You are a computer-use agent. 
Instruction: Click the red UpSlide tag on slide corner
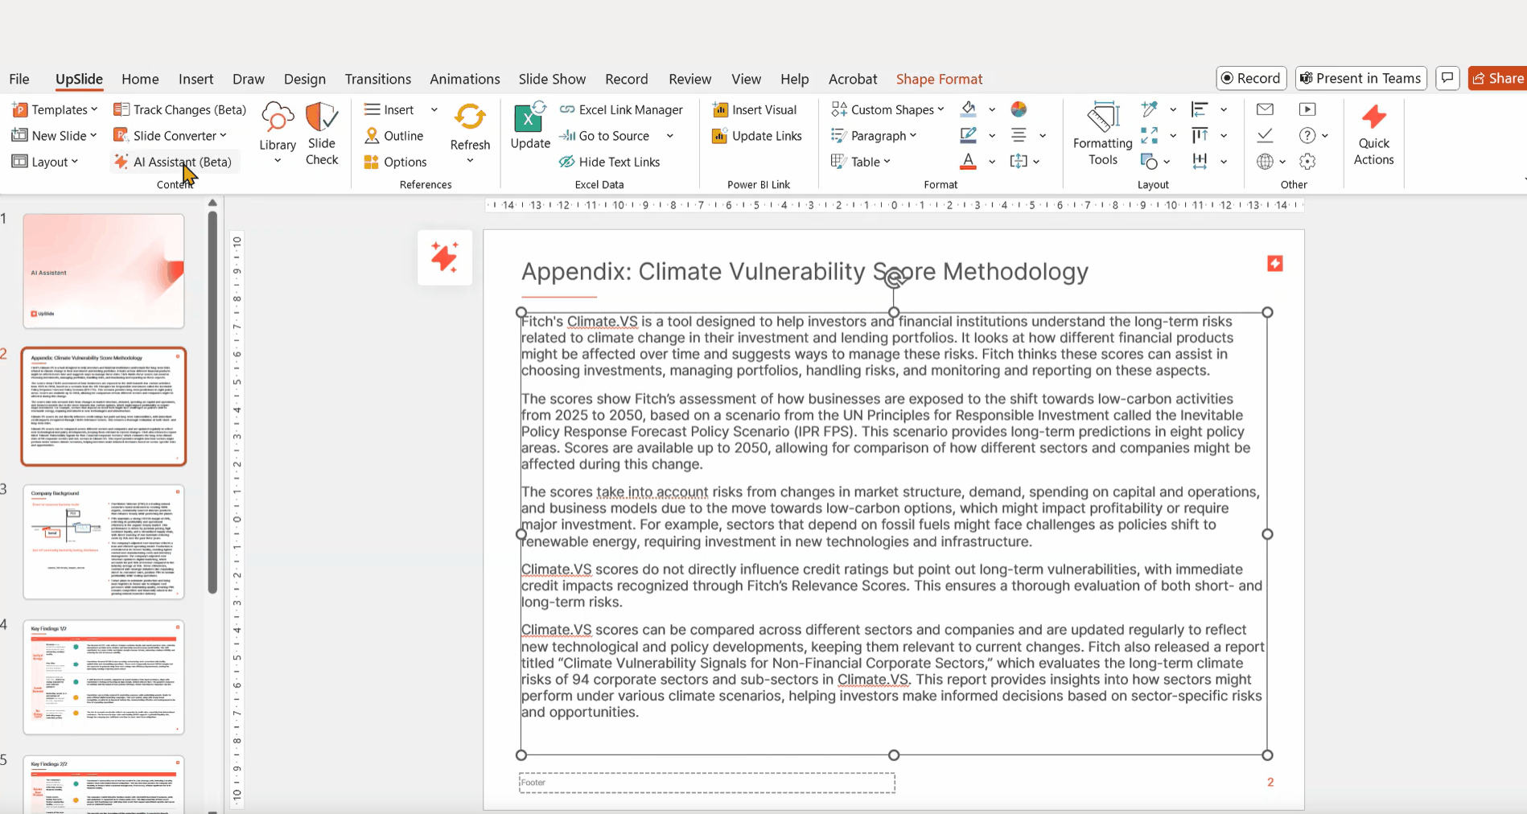click(x=1275, y=263)
